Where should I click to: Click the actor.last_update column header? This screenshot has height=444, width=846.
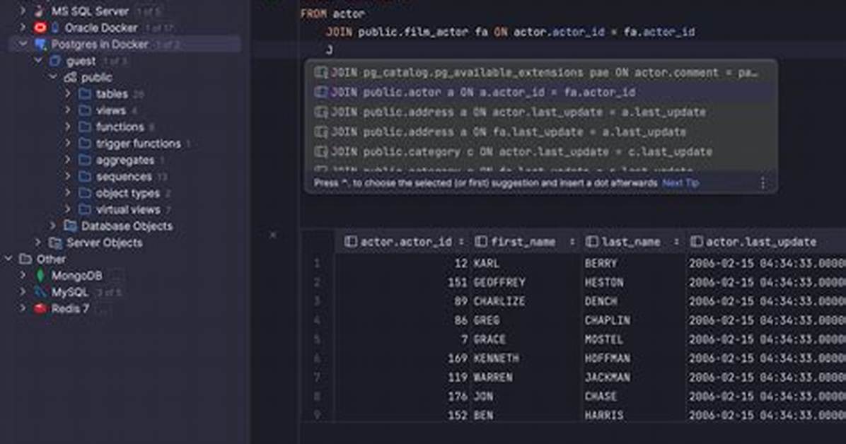[x=760, y=242]
